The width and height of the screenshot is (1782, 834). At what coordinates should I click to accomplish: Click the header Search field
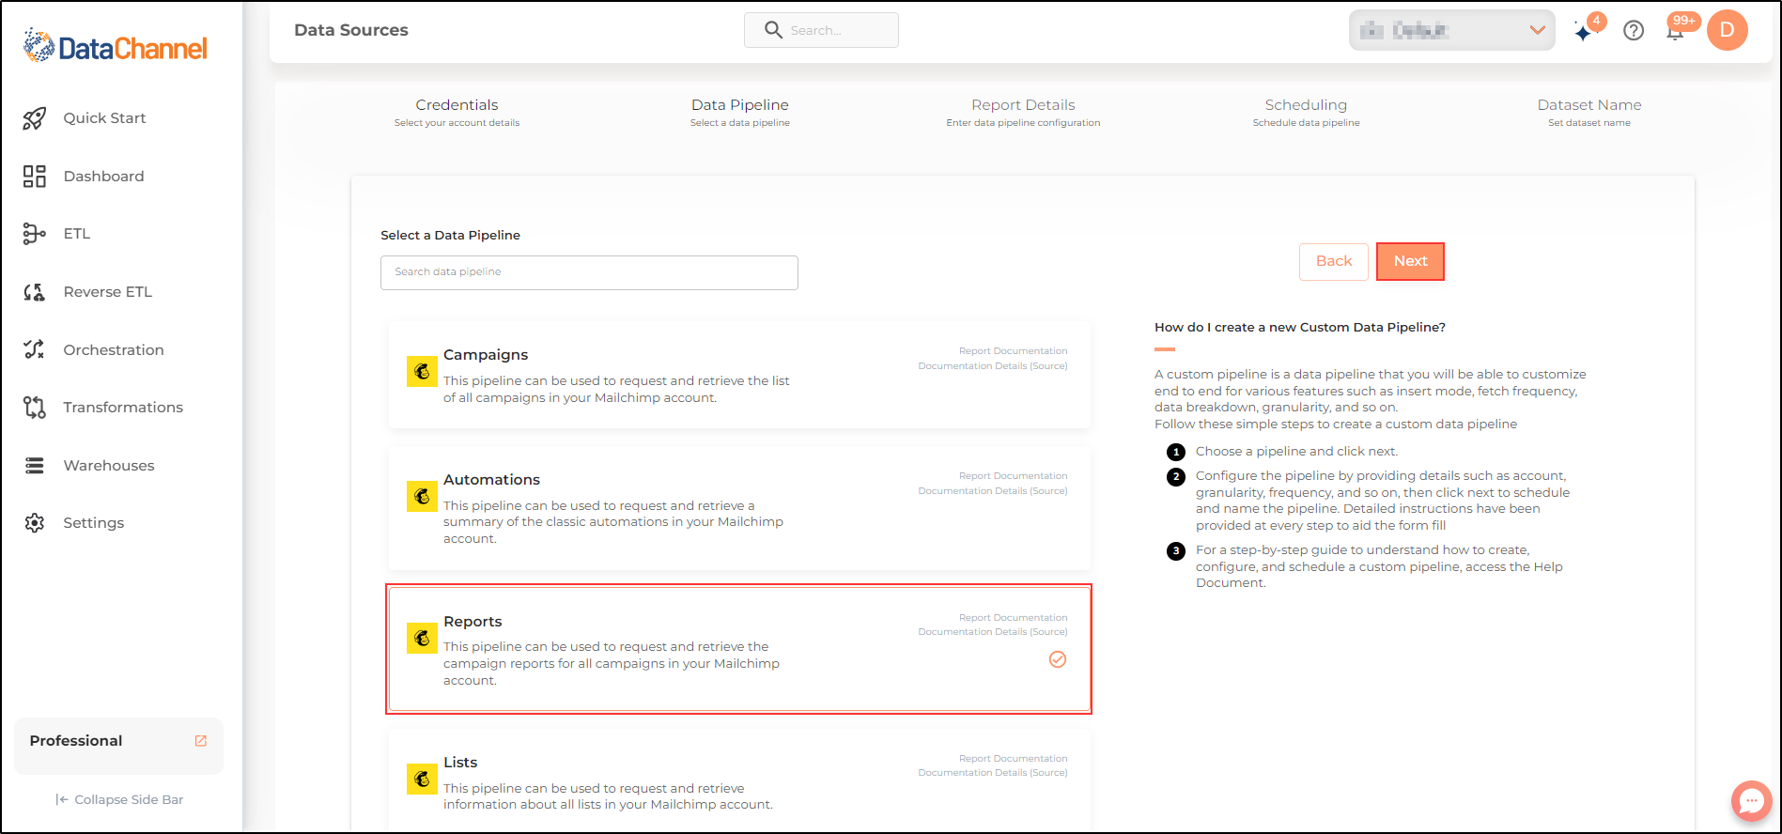(x=821, y=30)
